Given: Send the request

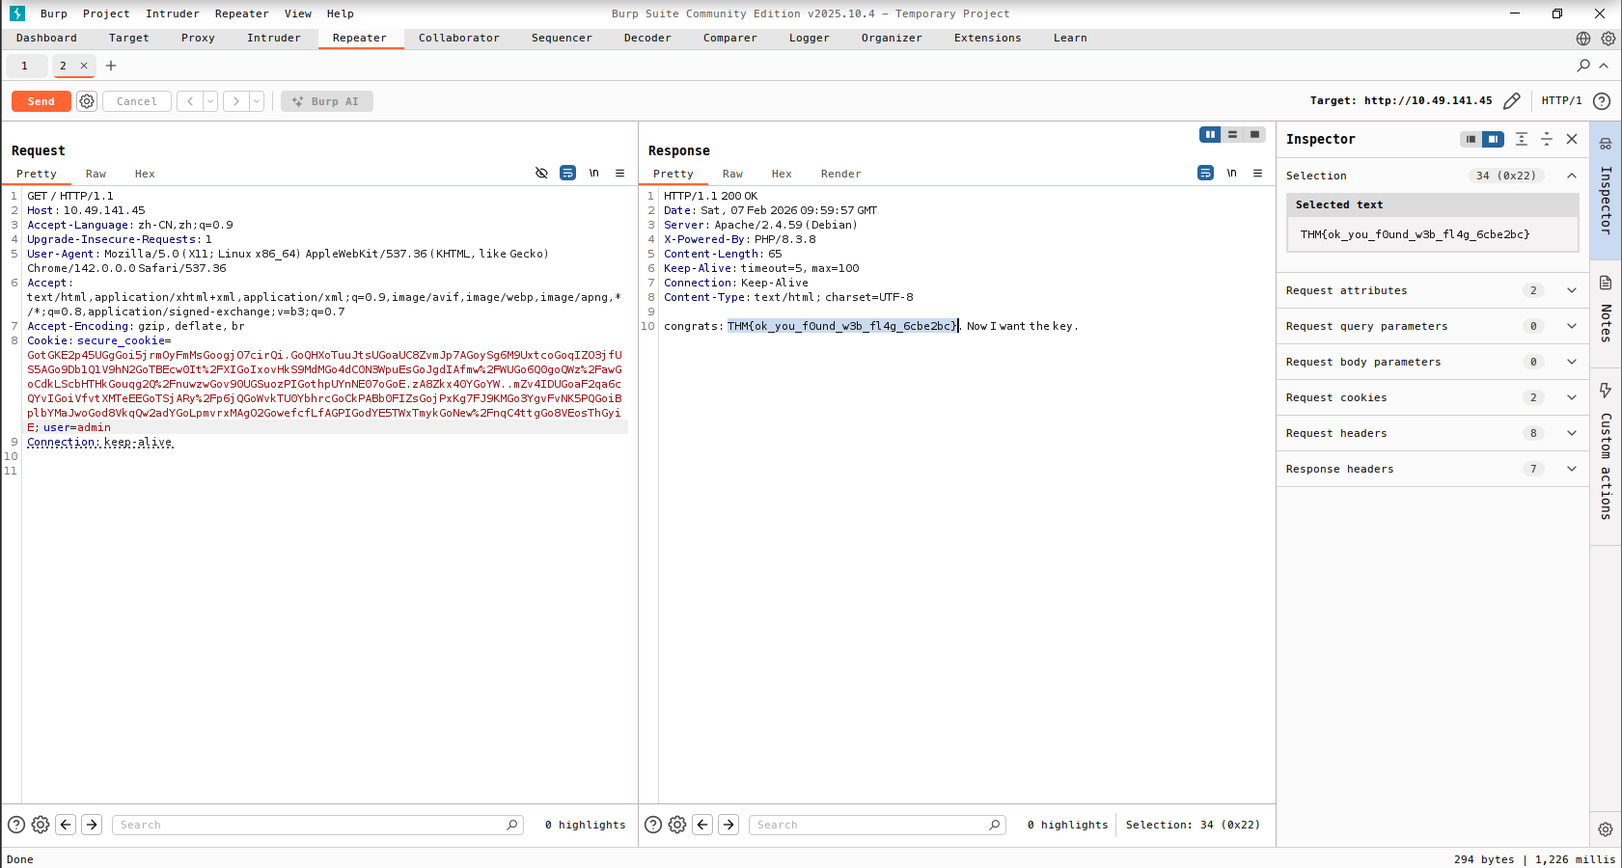Looking at the screenshot, I should coord(41,101).
